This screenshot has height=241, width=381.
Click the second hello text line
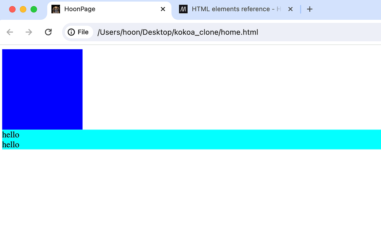(10, 145)
